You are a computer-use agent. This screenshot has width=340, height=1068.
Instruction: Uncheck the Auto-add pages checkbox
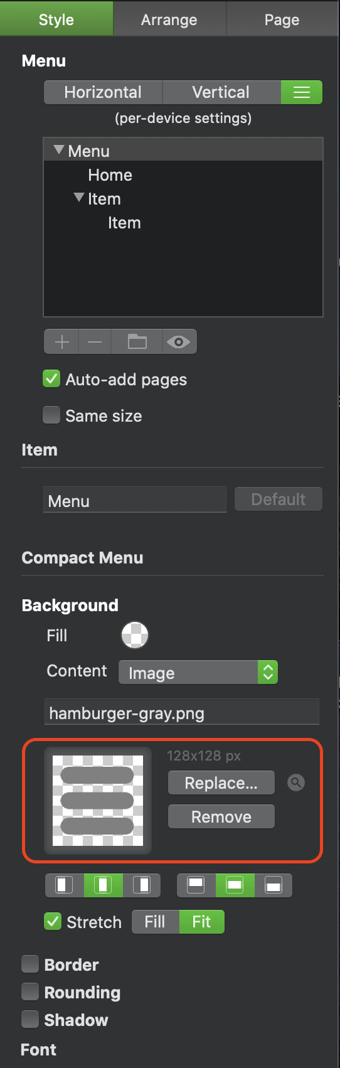coord(51,379)
